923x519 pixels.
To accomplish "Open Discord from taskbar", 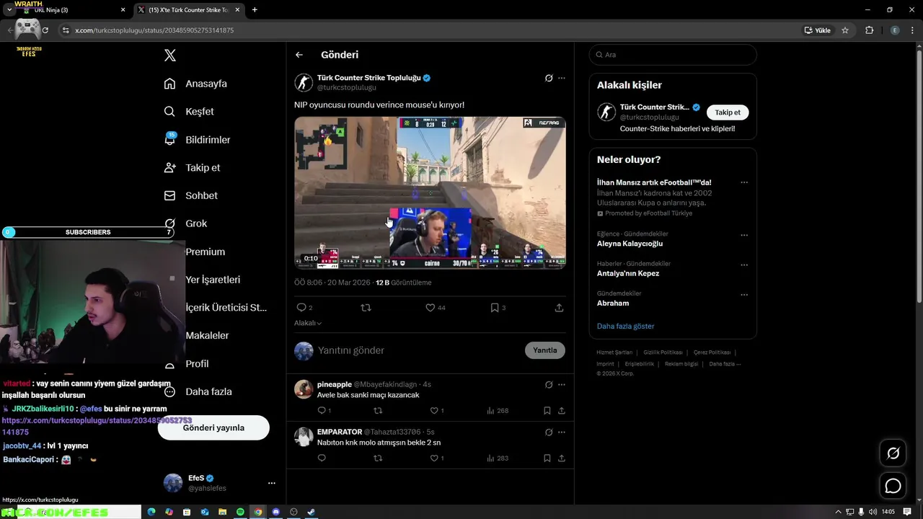I will pos(275,512).
